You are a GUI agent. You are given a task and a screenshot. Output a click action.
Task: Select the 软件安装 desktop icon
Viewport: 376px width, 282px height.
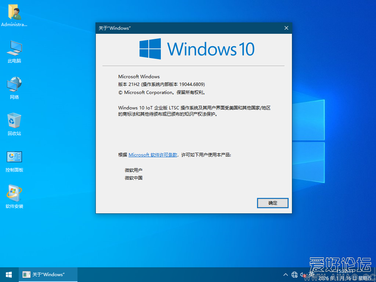click(x=14, y=197)
